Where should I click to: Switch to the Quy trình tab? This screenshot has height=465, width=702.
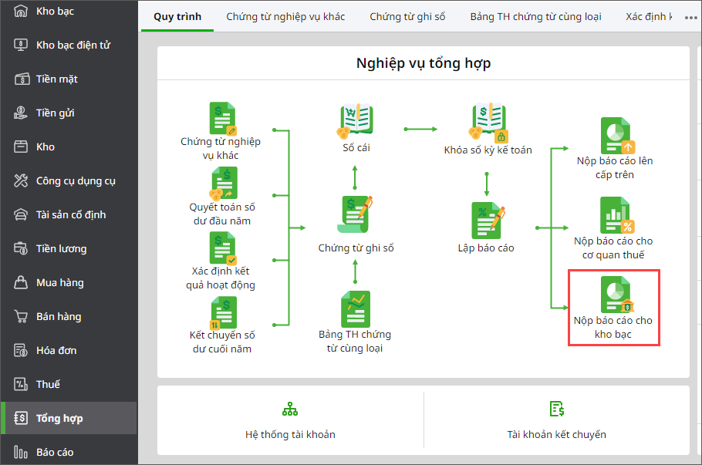pyautogui.click(x=177, y=16)
